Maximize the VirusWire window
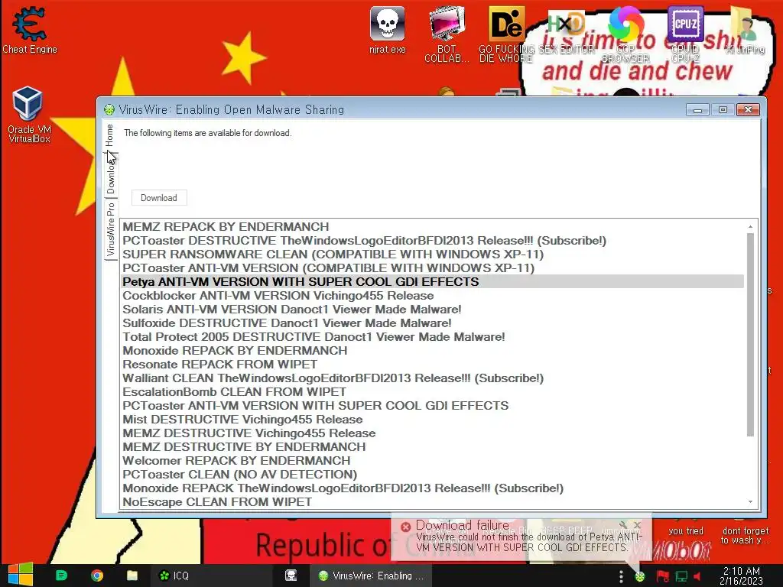 pos(723,110)
